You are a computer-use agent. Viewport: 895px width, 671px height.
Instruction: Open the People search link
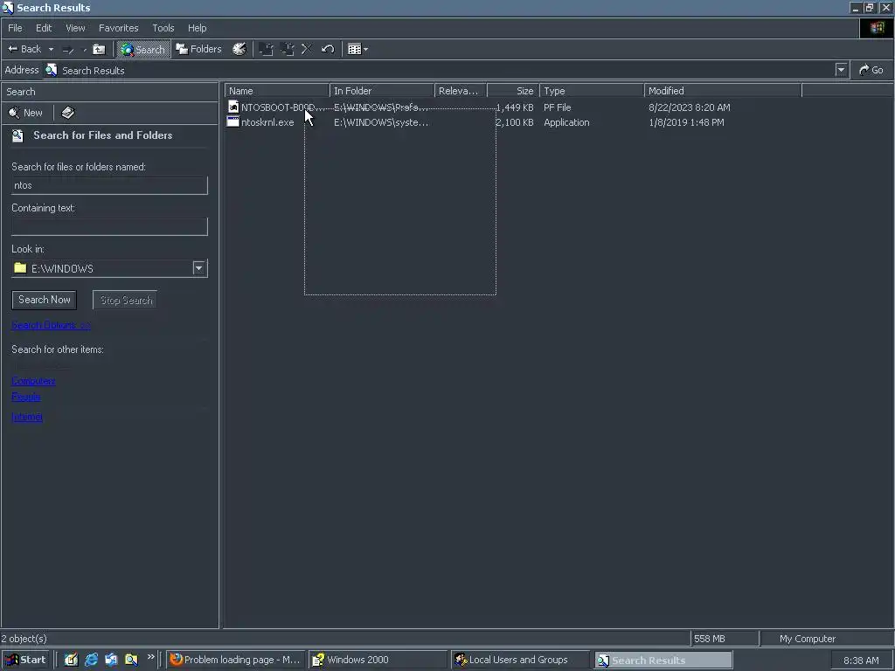point(25,397)
